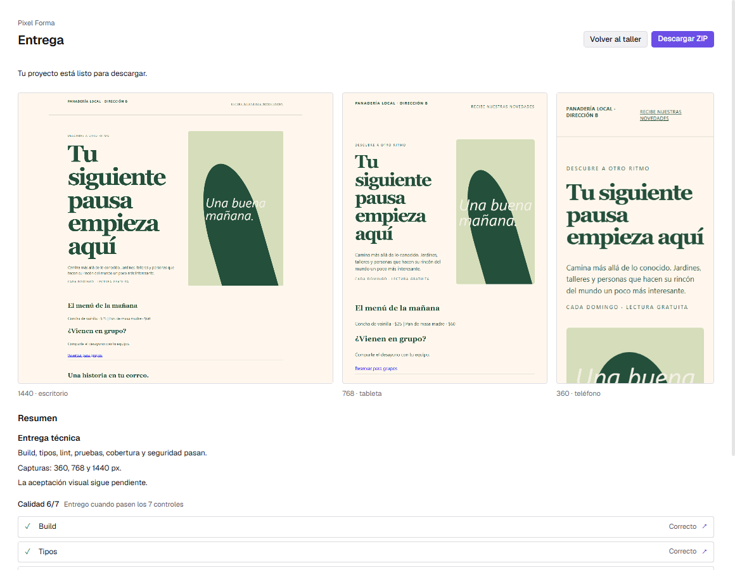Click 'La aceptación visual sigue pendiente.' text
Image resolution: width=735 pixels, height=570 pixels.
click(x=82, y=483)
